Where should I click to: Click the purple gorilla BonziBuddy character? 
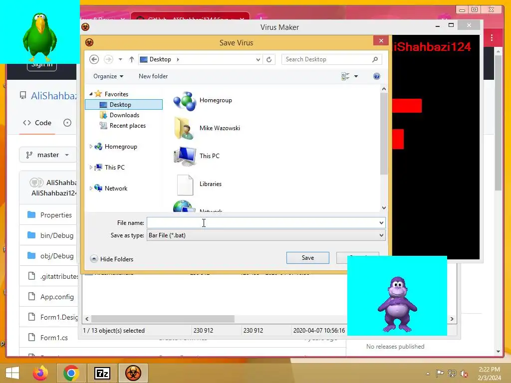pos(397,304)
